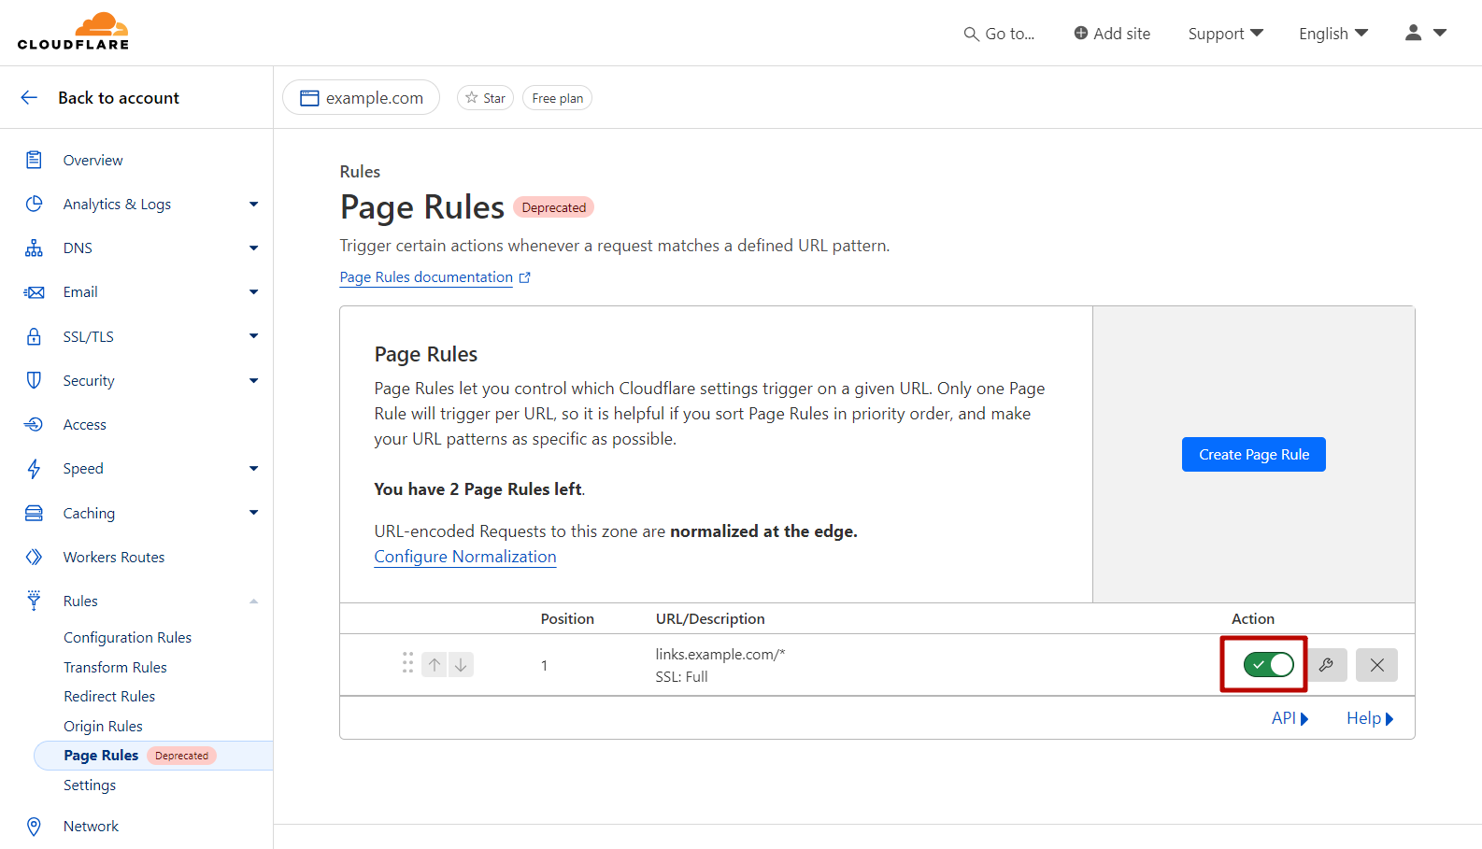Open the English language dropdown
The height and width of the screenshot is (849, 1482).
coord(1332,34)
